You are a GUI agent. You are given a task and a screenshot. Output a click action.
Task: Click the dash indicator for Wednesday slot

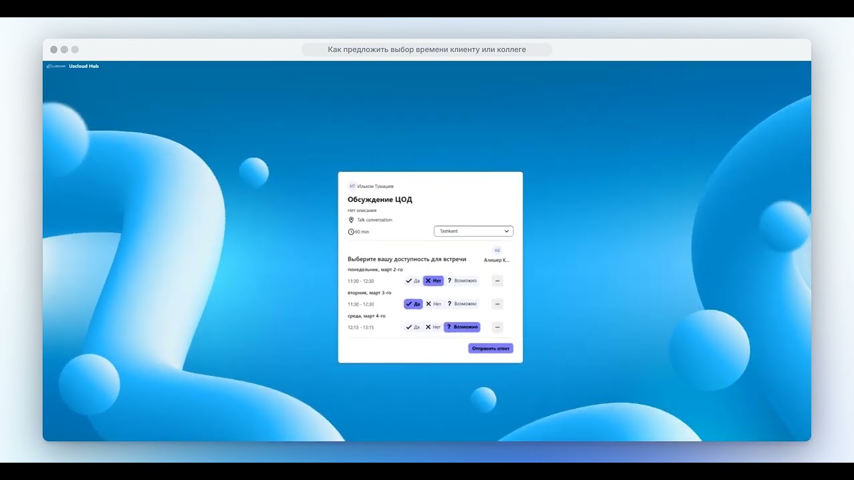497,327
